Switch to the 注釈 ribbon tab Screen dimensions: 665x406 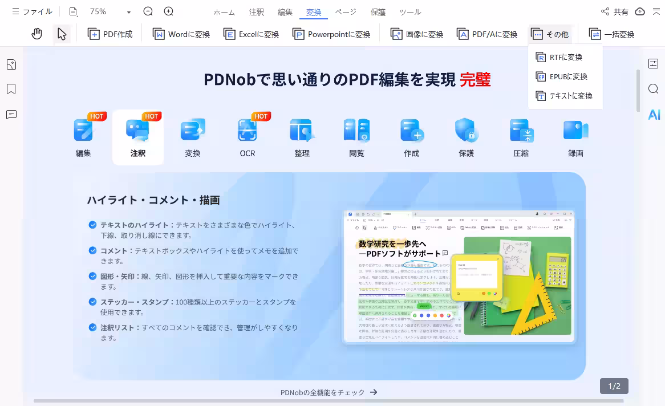pyautogui.click(x=257, y=12)
